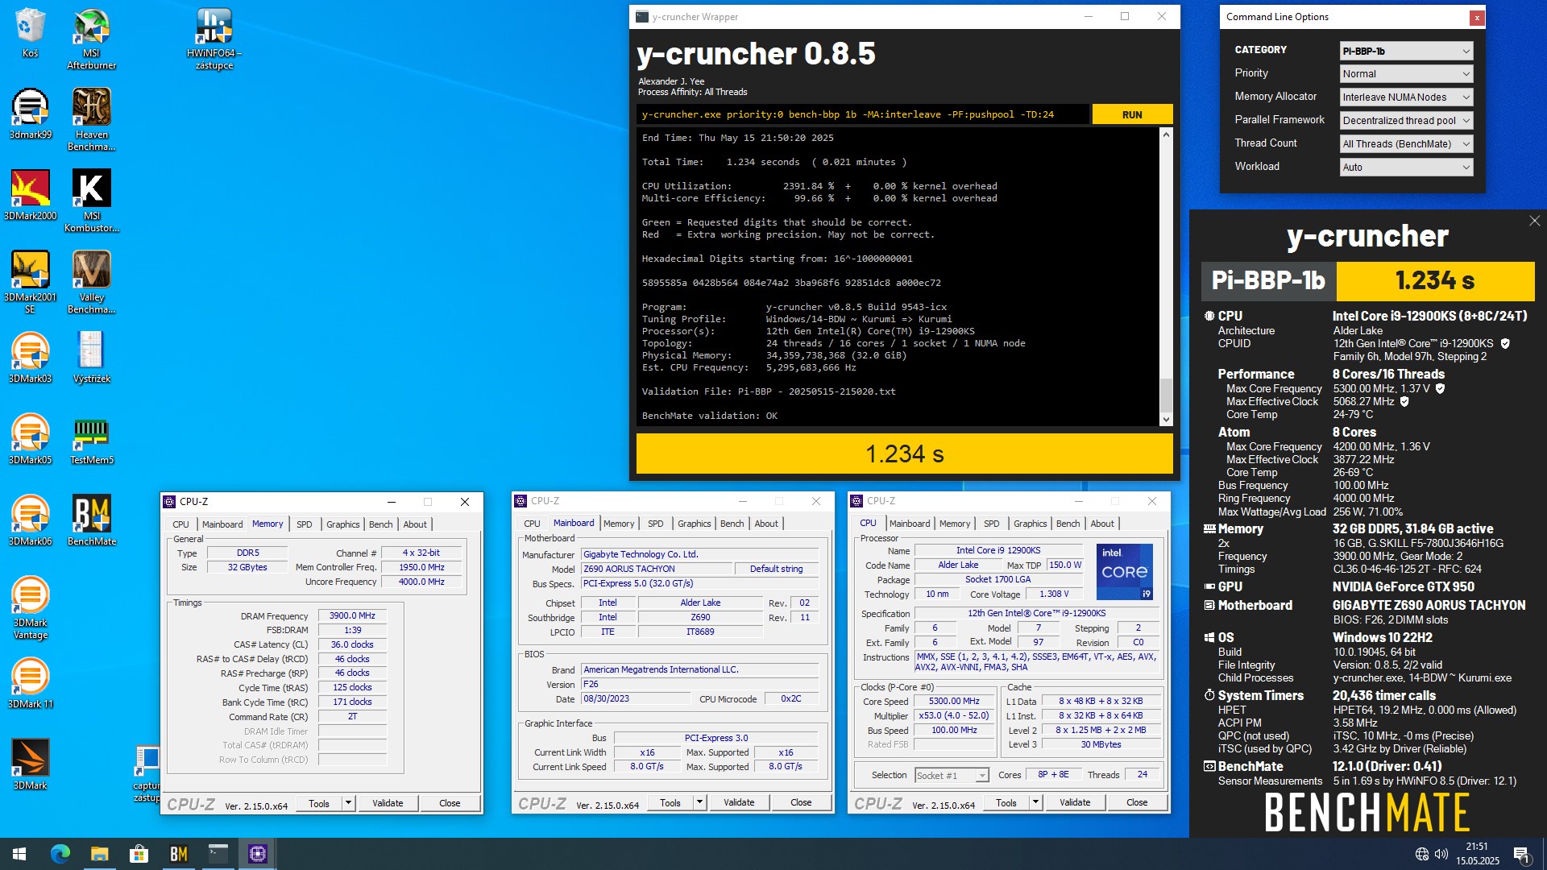Click Close button in Mainboard CPU-Z window

click(x=801, y=802)
